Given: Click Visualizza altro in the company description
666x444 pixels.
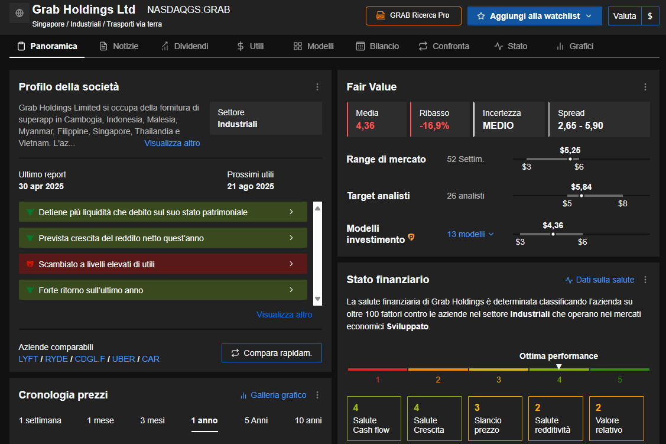Looking at the screenshot, I should click(172, 143).
